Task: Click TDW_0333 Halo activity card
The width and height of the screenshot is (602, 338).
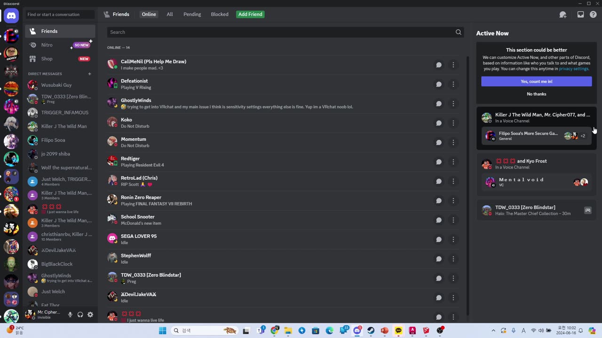Action: [x=536, y=210]
